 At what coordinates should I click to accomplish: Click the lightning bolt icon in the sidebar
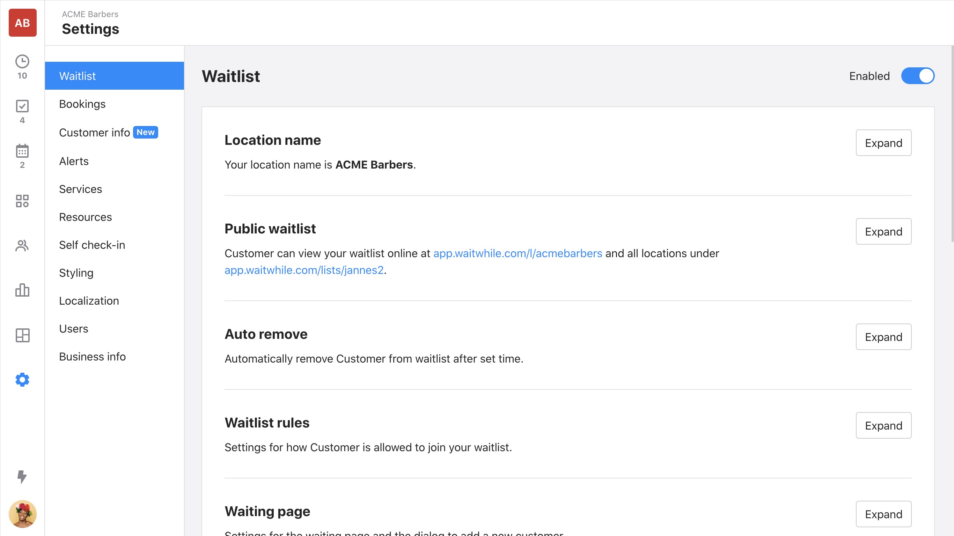(22, 477)
